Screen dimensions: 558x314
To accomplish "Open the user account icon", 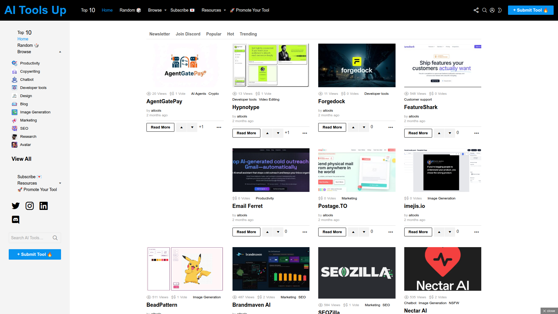I will [492, 10].
